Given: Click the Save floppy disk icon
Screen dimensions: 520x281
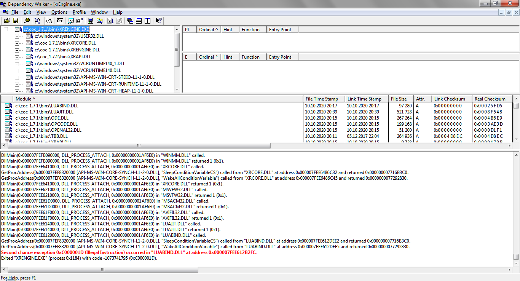Looking at the screenshot, I should (x=16, y=21).
